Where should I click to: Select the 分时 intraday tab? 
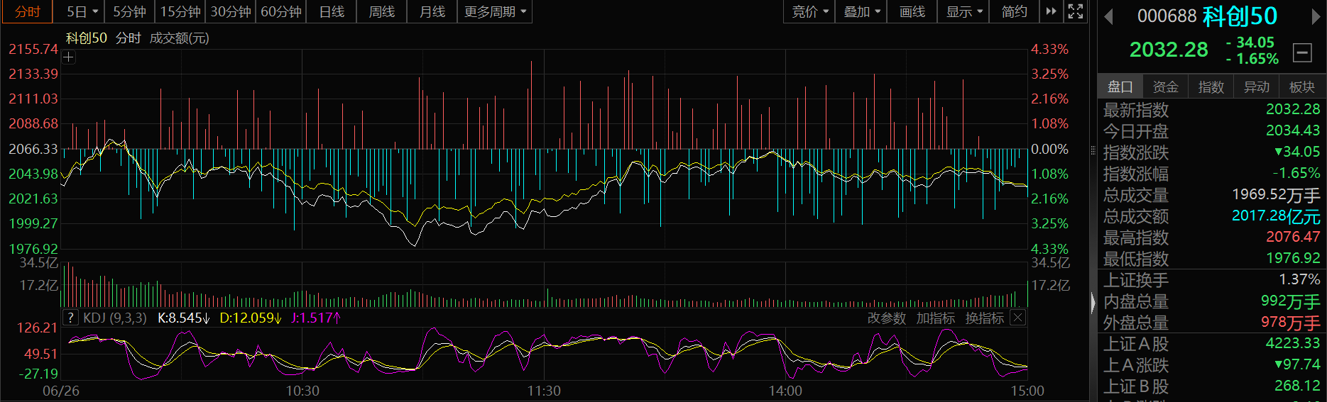[x=28, y=11]
